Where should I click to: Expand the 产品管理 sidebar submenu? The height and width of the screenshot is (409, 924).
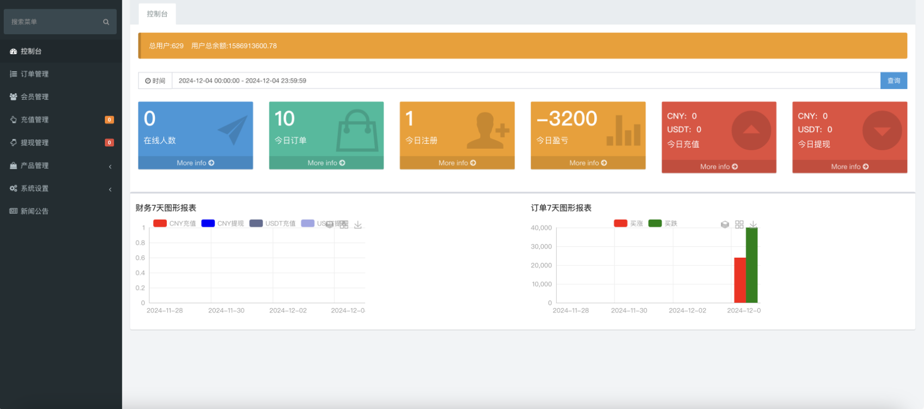coord(61,166)
